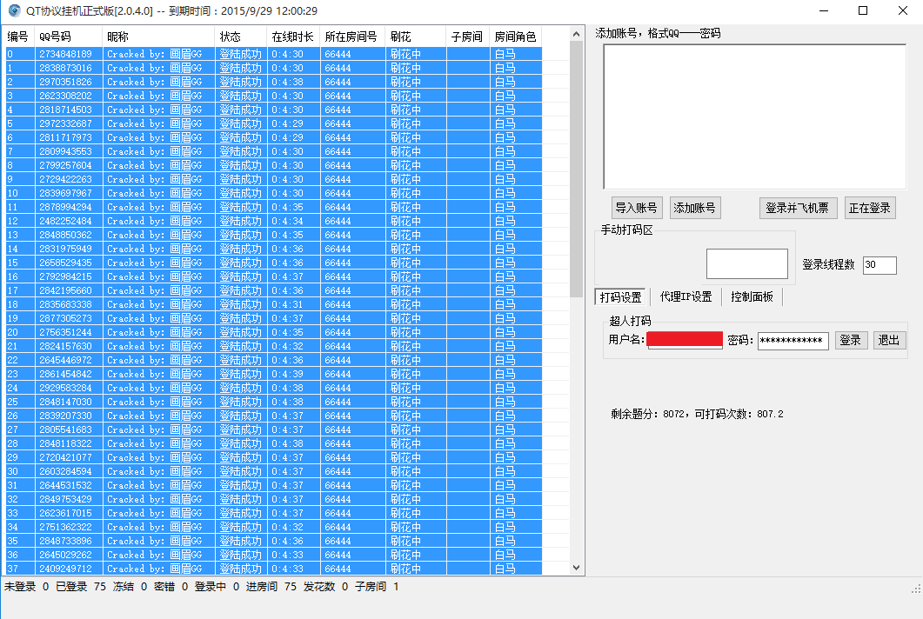923x619 pixels.
Task: Click the QT协议挂机 application icon in title bar
Action: pyautogui.click(x=12, y=11)
